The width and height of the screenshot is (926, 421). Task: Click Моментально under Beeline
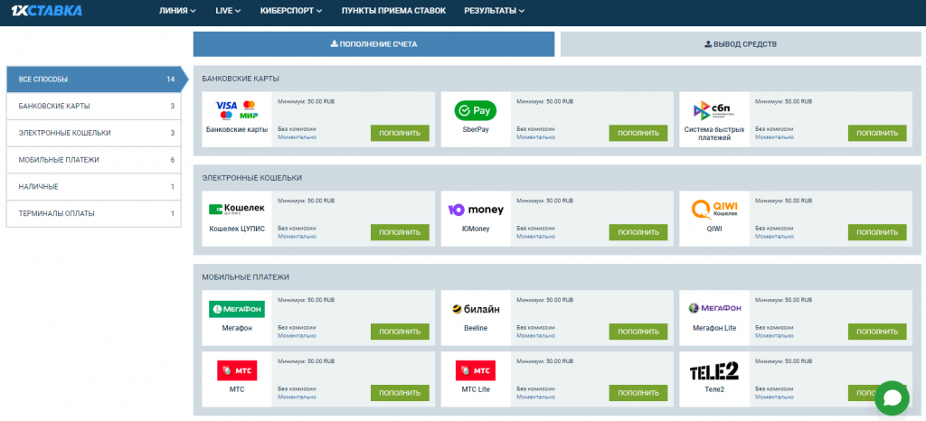(x=535, y=335)
